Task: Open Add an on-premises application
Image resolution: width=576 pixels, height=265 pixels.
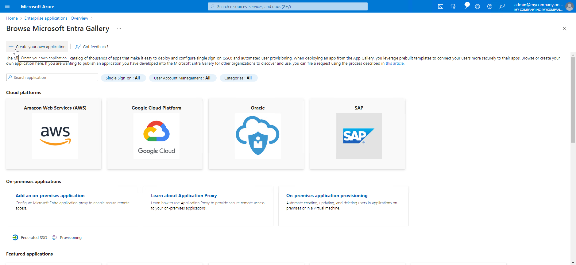Action: pos(50,196)
